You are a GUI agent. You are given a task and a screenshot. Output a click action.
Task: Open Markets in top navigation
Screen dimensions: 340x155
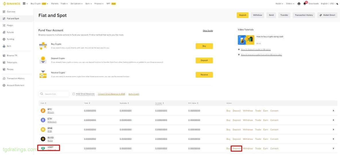[55, 4]
